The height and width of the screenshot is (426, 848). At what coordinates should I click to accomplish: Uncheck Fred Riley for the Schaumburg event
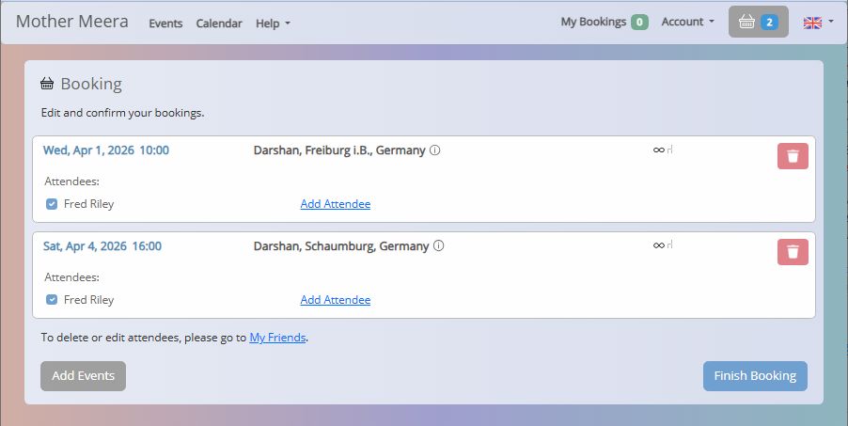coord(52,300)
